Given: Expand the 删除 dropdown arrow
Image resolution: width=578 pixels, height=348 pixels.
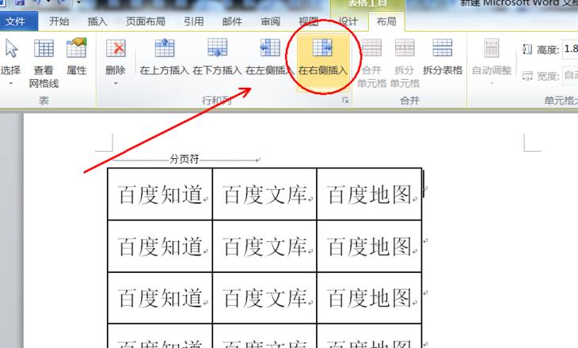Looking at the screenshot, I should [x=116, y=84].
